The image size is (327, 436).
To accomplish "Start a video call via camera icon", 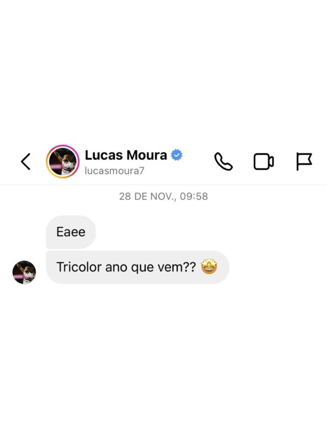I will (x=264, y=162).
